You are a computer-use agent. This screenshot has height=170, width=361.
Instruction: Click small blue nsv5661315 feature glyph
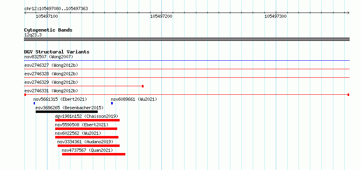tap(34, 103)
